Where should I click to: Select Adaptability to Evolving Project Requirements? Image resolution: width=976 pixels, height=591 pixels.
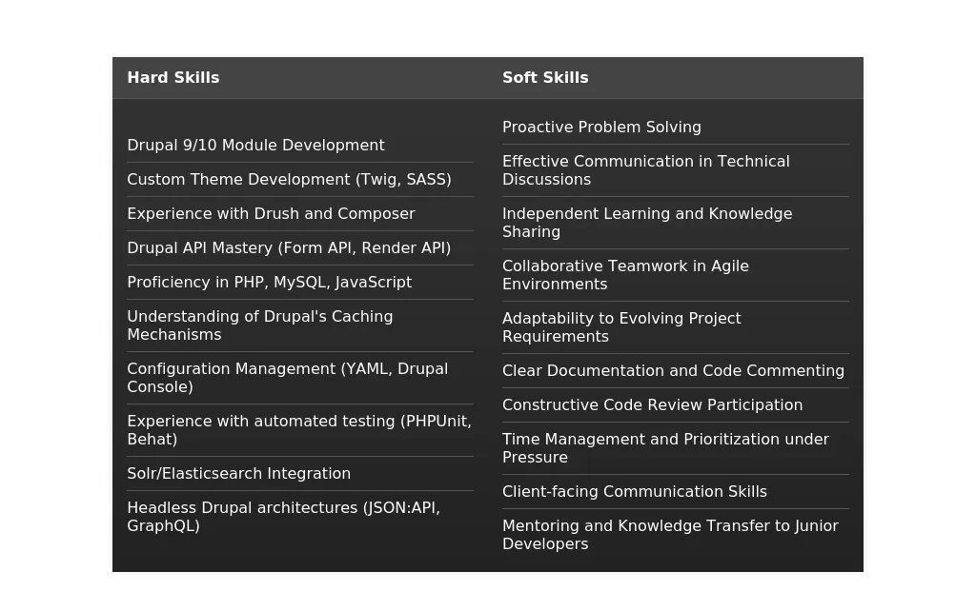621,327
